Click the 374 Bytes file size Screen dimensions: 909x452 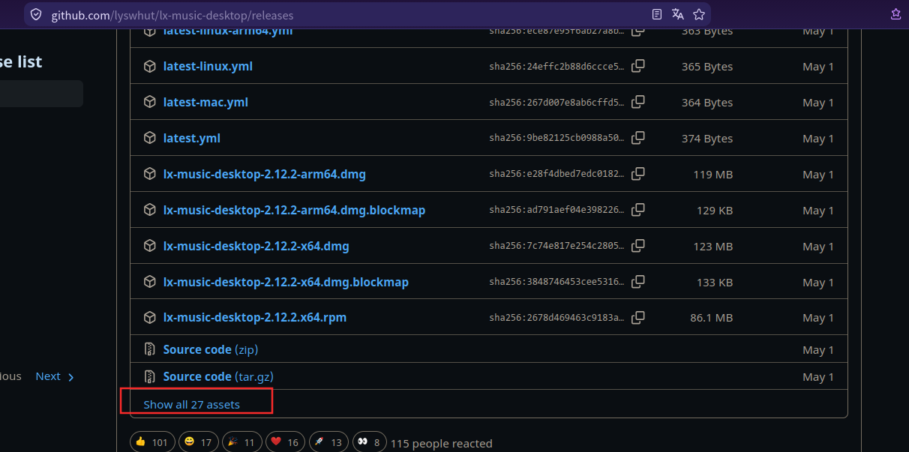pyautogui.click(x=707, y=138)
